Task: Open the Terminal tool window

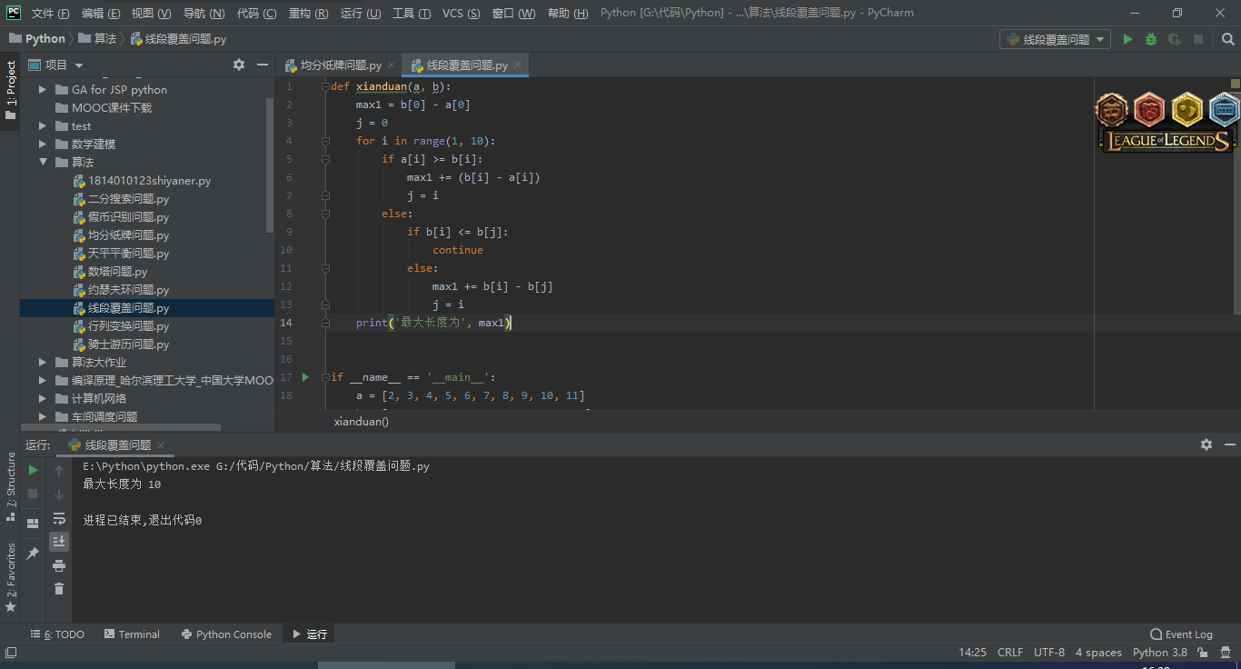Action: click(132, 634)
